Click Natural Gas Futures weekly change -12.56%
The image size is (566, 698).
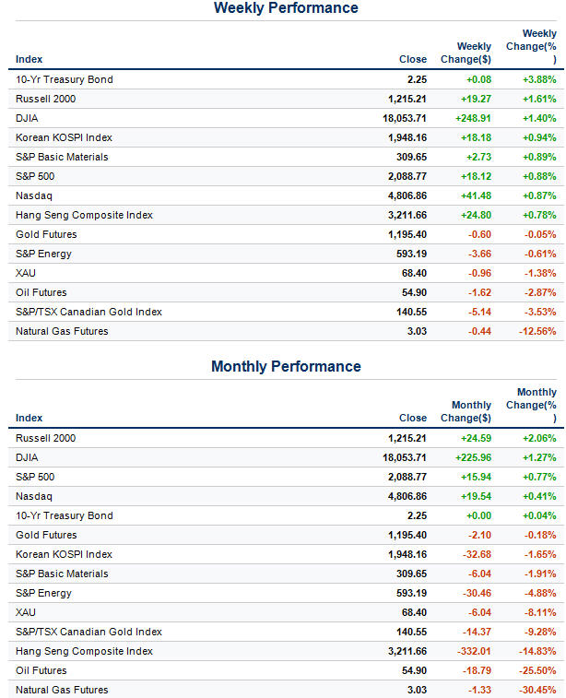coord(534,331)
